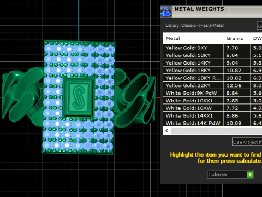This screenshot has height=197, width=262.
Task: Click the 7.72 grams value
Action: [x=232, y=108]
